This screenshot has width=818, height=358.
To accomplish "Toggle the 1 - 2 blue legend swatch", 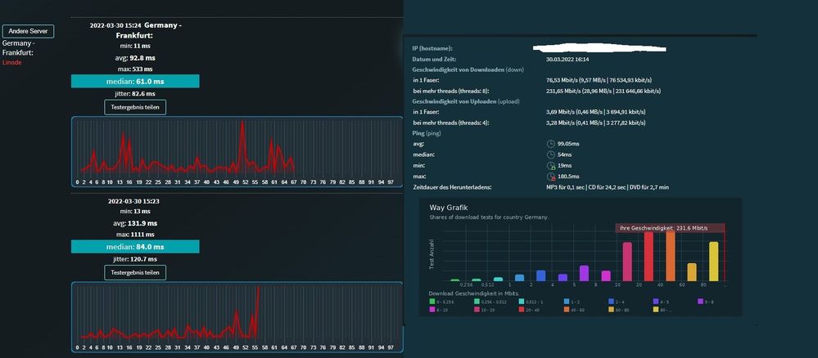I will click(567, 302).
